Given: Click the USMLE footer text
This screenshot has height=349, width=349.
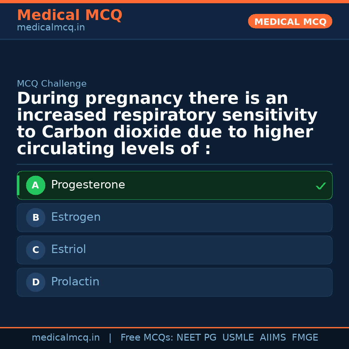Looking at the screenshot, I should point(238,338).
